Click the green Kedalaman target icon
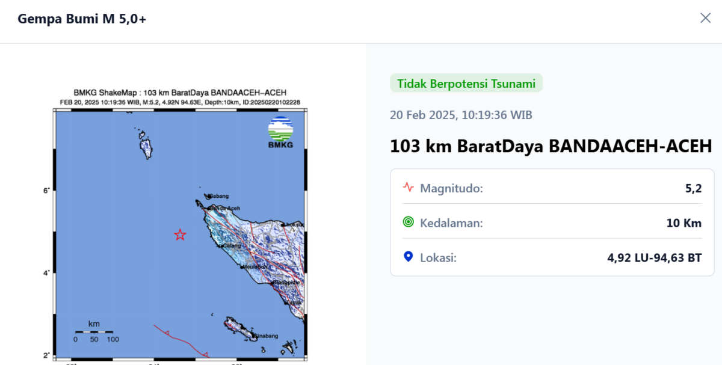The height and width of the screenshot is (365, 722). click(409, 222)
